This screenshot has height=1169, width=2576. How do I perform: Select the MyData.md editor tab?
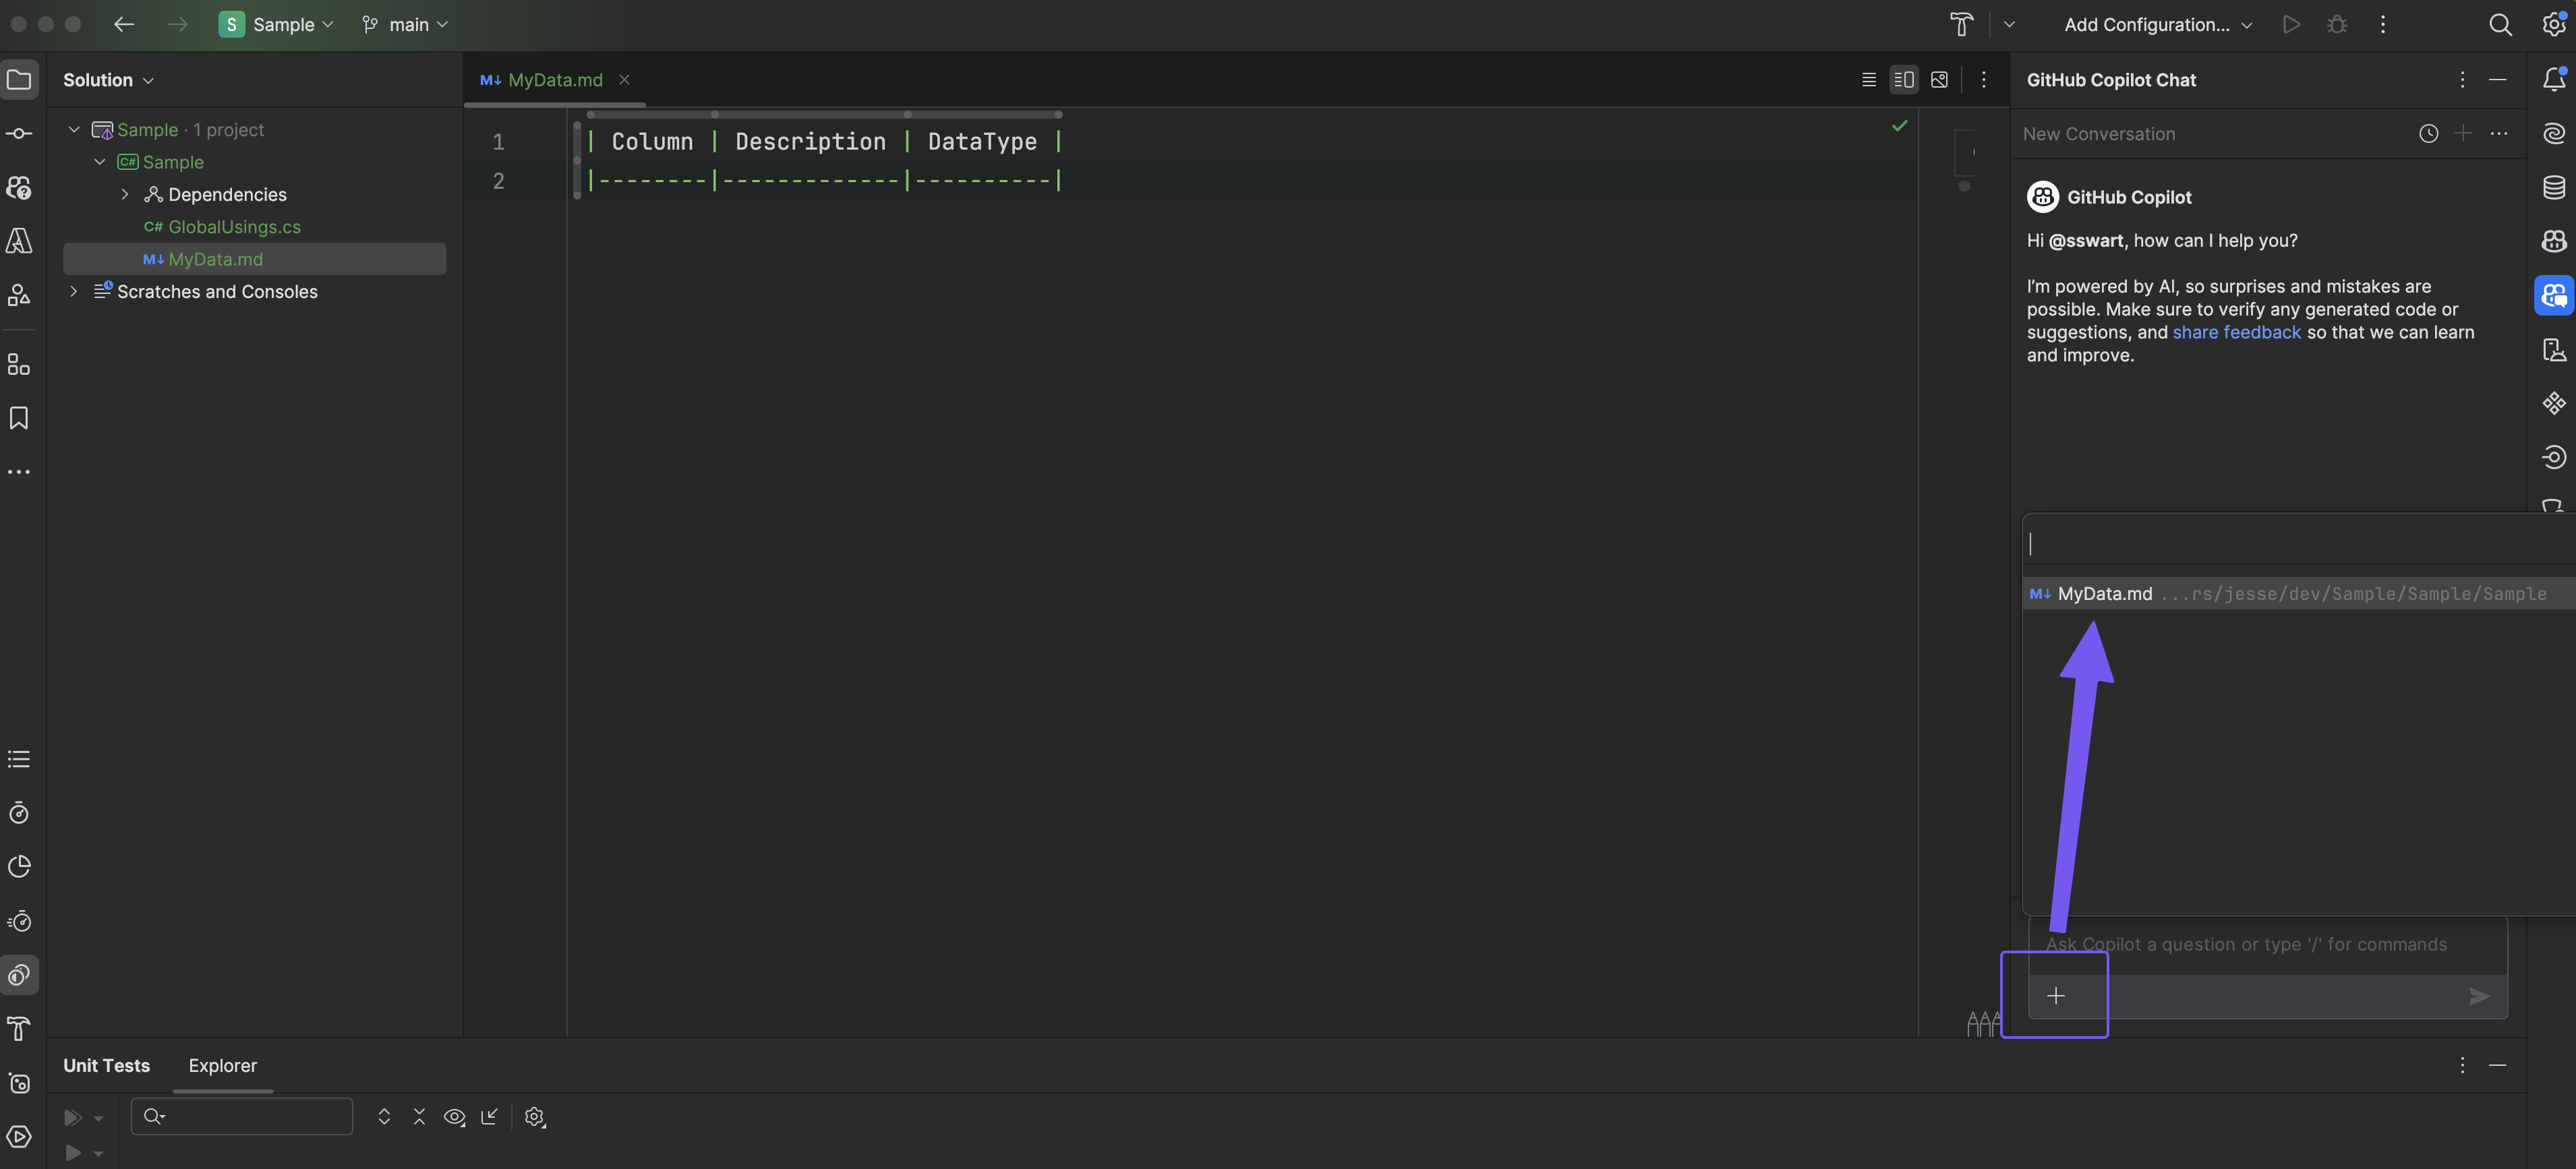pos(555,80)
